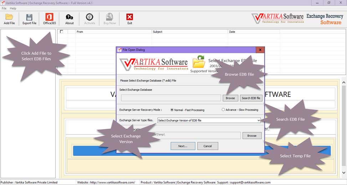Maximize the Exchange Recovery Software window
This screenshot has height=185, width=347.
point(329,3)
